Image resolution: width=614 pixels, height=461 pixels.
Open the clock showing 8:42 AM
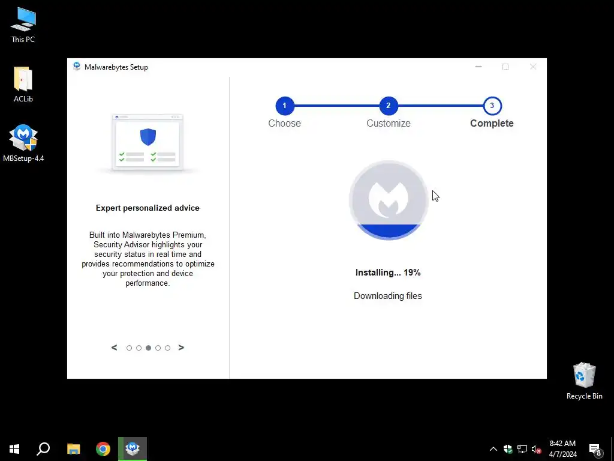tap(562, 449)
